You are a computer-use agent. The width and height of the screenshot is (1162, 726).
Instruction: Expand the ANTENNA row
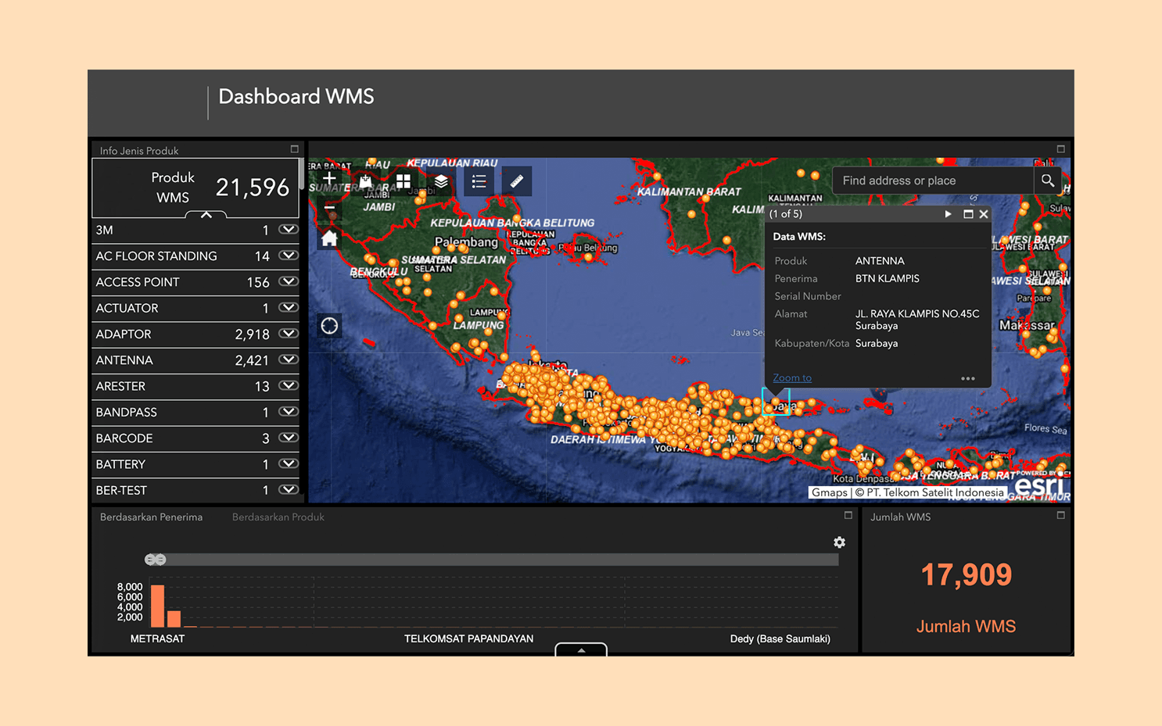pos(289,359)
